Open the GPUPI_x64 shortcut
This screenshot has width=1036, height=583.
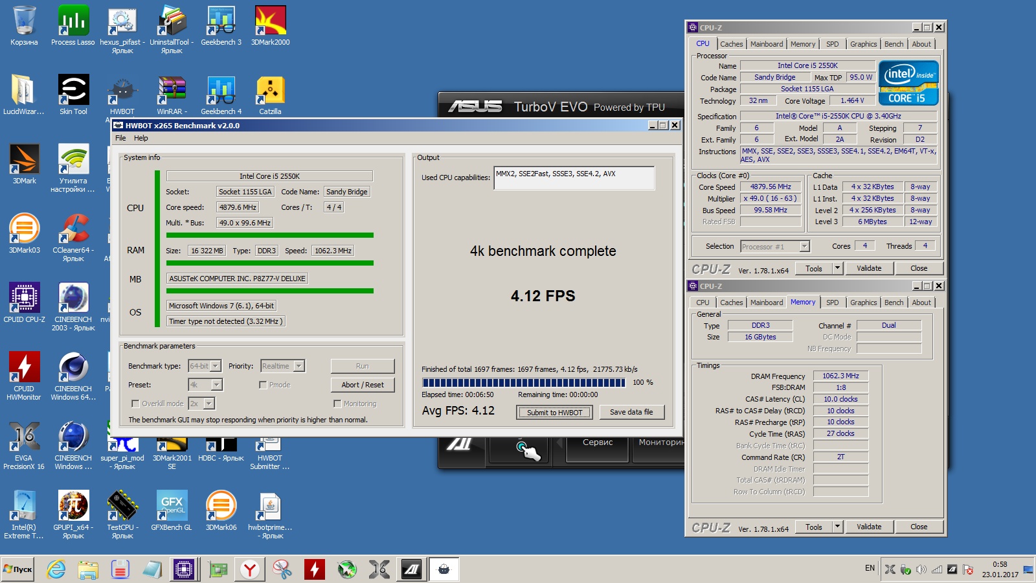click(x=73, y=514)
